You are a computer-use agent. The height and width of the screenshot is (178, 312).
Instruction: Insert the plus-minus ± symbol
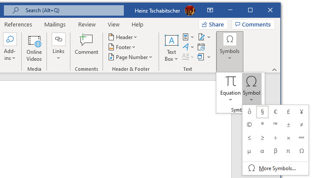pyautogui.click(x=289, y=125)
